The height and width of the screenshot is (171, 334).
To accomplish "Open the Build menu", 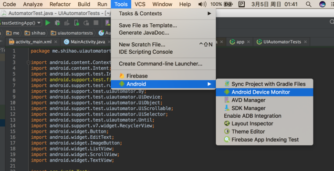I will [x=84, y=4].
